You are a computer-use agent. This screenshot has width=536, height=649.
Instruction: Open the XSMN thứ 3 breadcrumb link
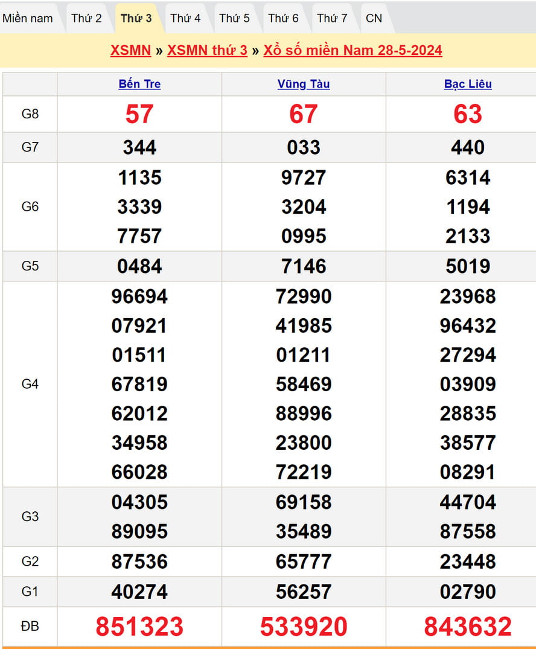[207, 50]
